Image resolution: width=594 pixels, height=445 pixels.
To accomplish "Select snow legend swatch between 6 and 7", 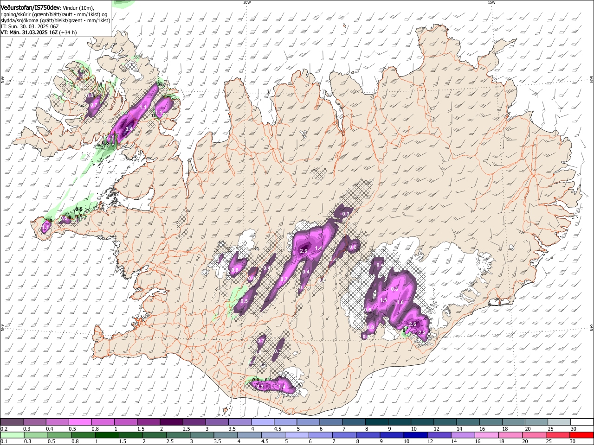I will 331,422.
